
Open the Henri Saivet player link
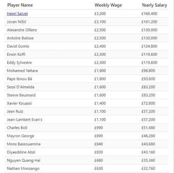17,14
